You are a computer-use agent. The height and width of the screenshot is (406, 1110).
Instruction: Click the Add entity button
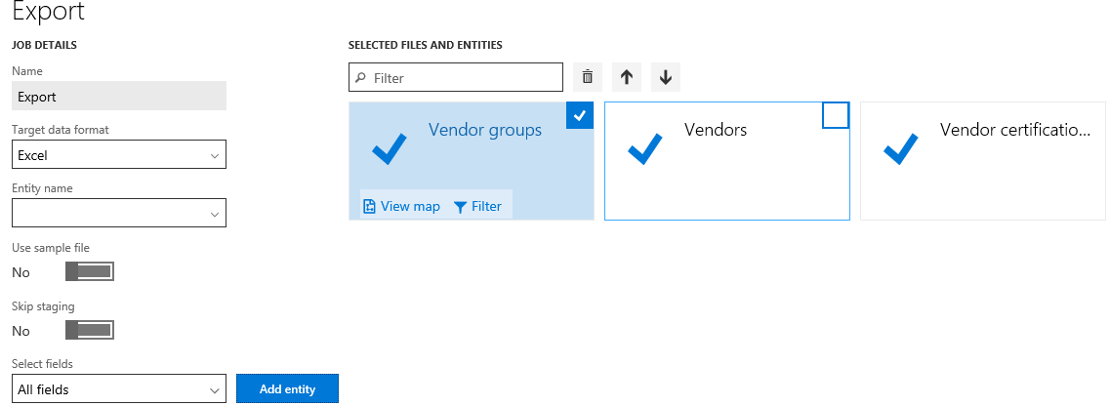[x=287, y=388]
